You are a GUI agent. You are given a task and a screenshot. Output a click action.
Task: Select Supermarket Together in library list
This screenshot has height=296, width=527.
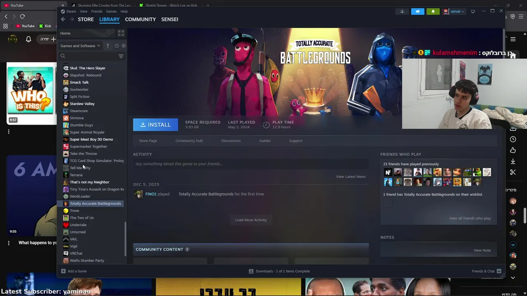coord(88,146)
